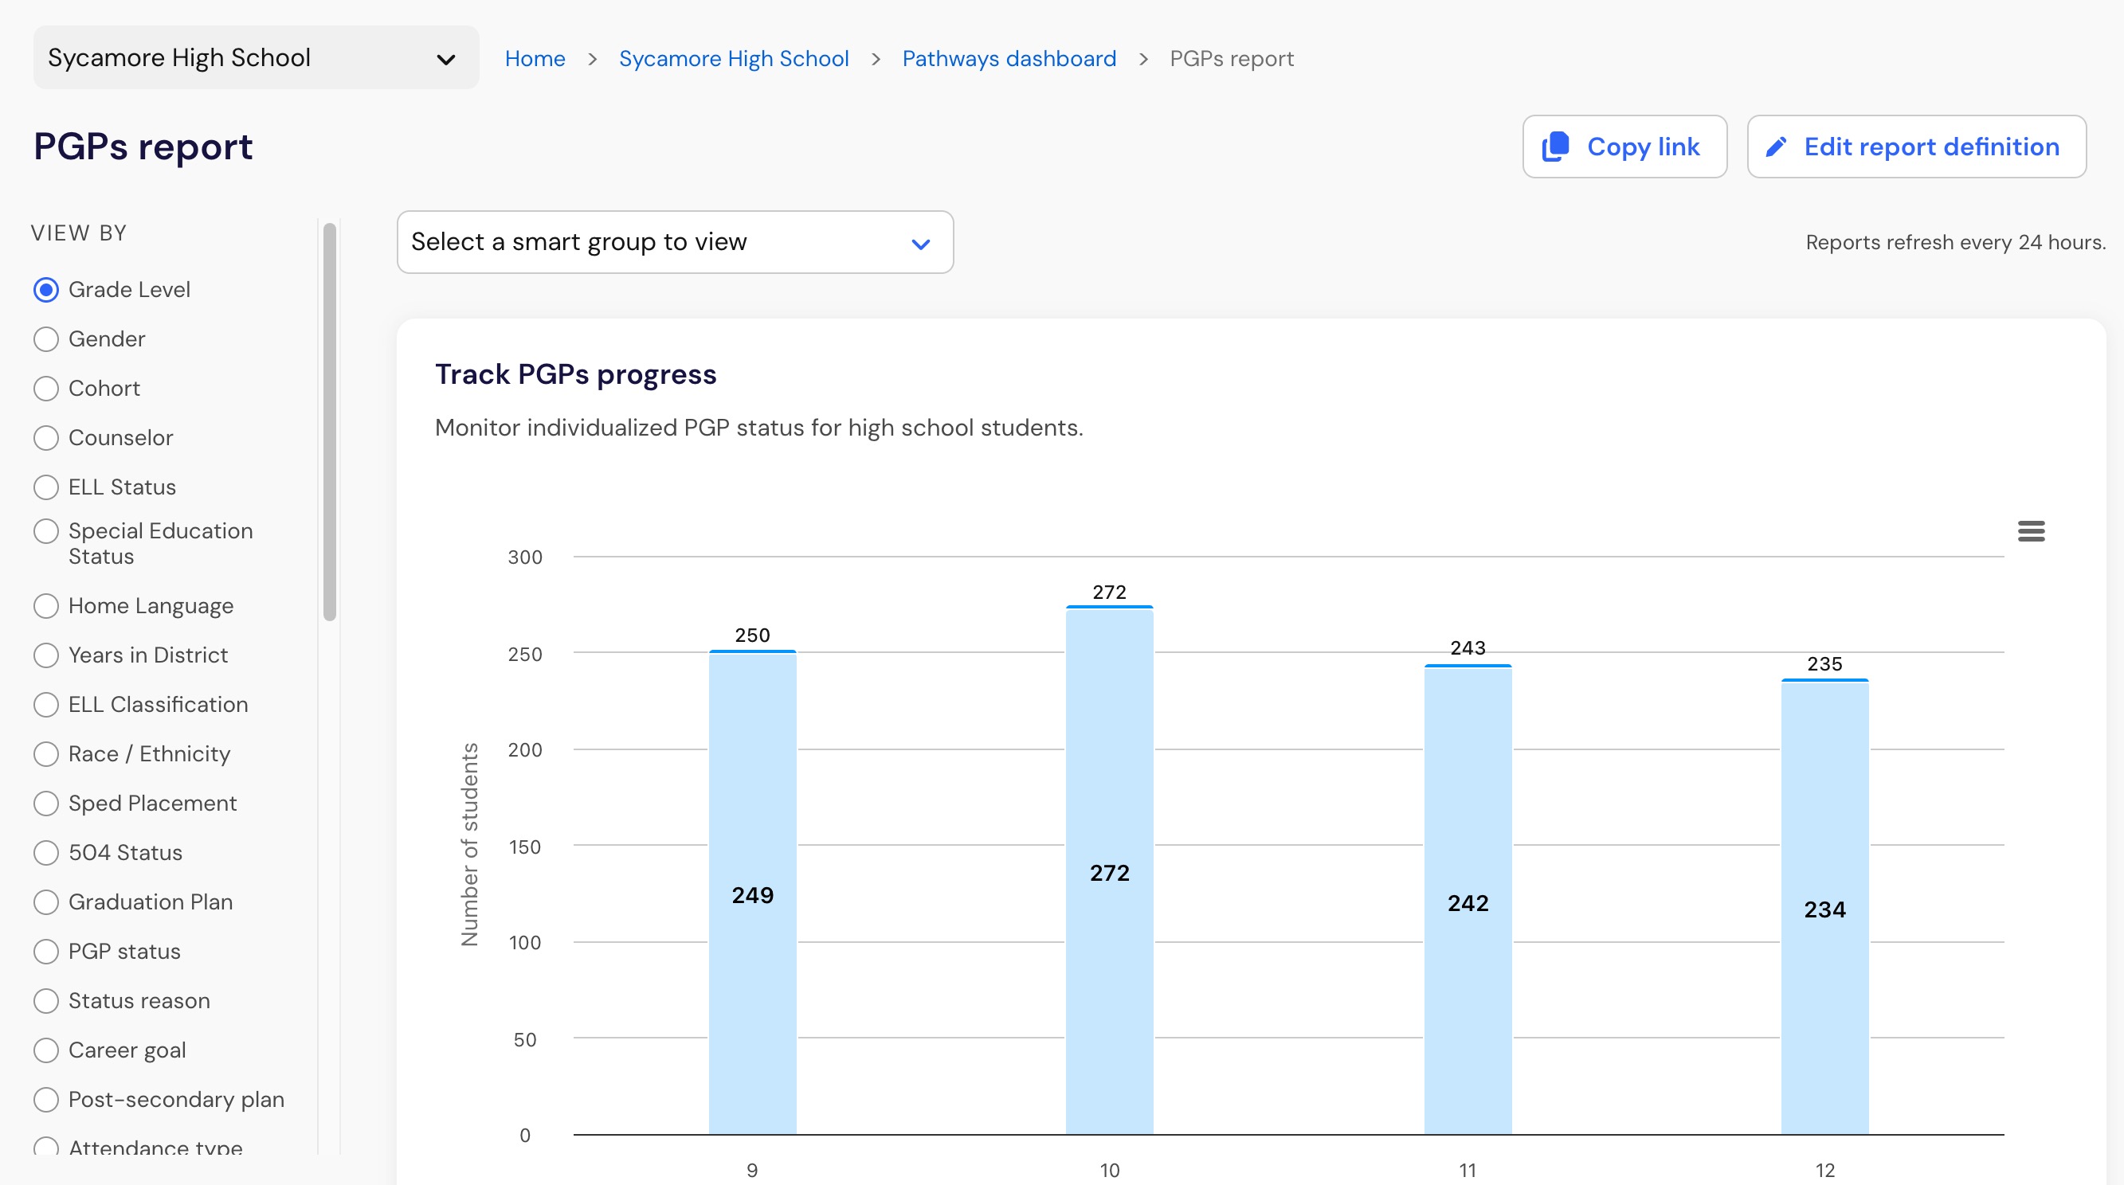Click Edit report definition button
This screenshot has width=2124, height=1185.
pyautogui.click(x=1916, y=147)
